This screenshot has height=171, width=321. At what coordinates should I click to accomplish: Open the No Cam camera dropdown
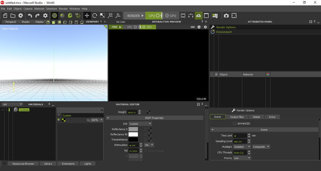coord(123,22)
